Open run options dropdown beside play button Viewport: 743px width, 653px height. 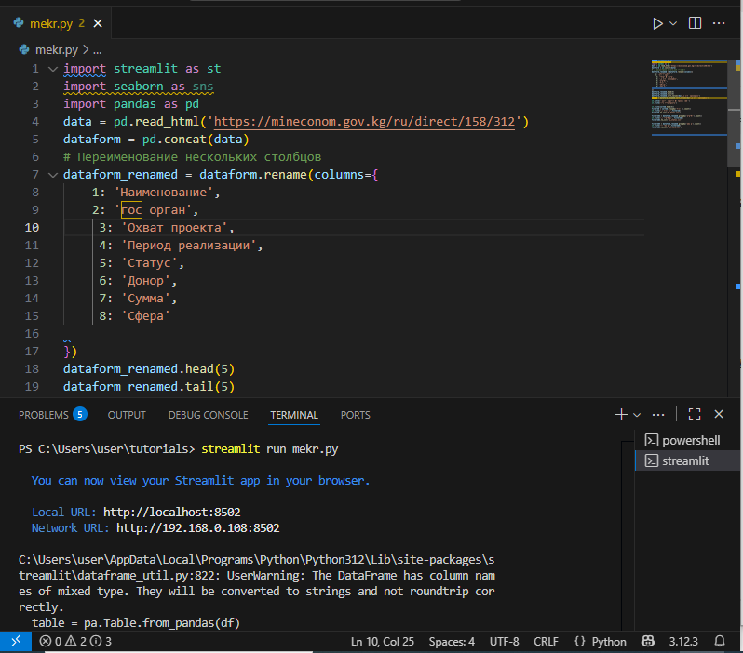click(x=674, y=22)
